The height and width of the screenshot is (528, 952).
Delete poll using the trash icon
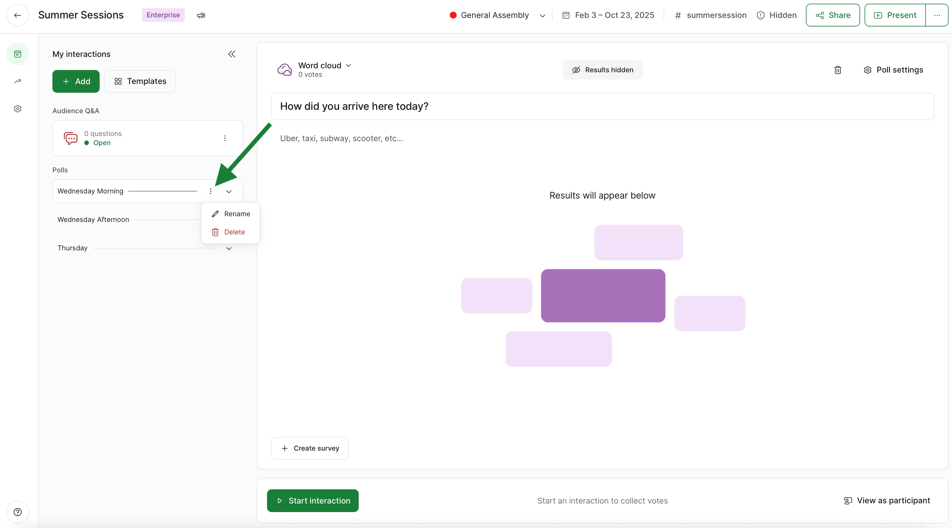[838, 70]
